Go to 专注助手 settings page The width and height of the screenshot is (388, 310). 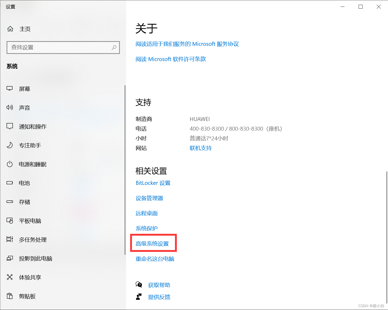(30, 146)
